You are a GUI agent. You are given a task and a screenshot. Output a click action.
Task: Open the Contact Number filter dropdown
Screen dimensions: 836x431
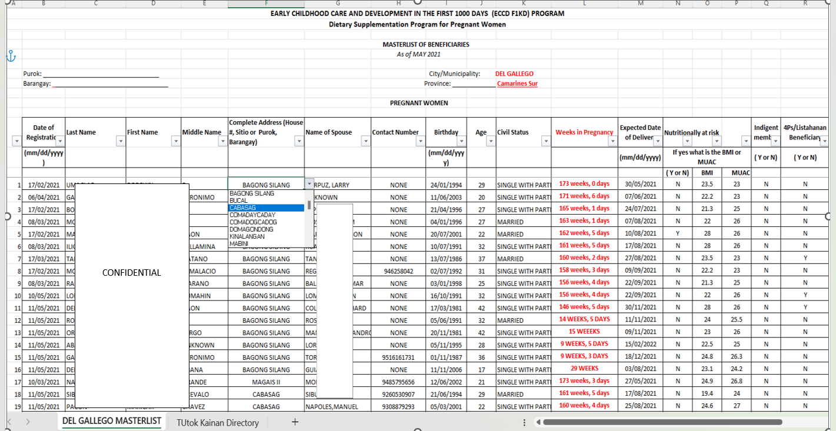tap(420, 142)
